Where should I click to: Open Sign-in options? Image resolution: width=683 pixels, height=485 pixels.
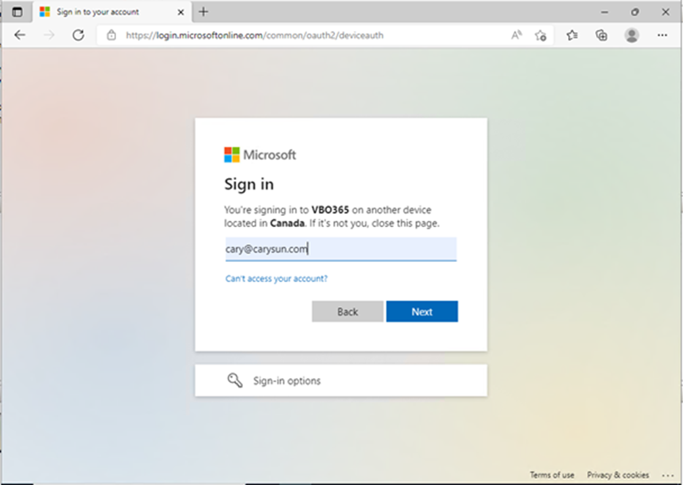click(x=341, y=381)
